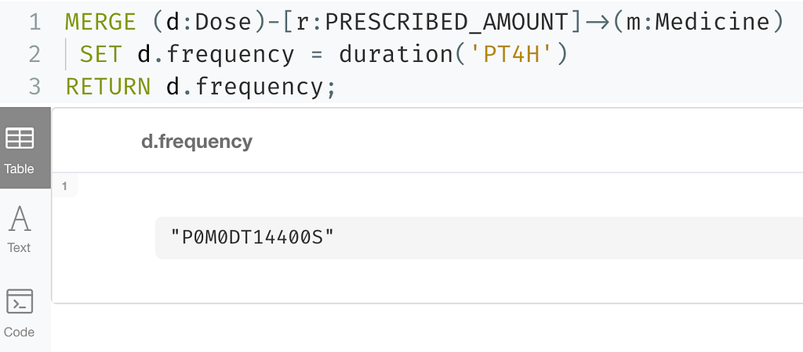Select the Table view grid icon
803x352 pixels.
[20, 138]
